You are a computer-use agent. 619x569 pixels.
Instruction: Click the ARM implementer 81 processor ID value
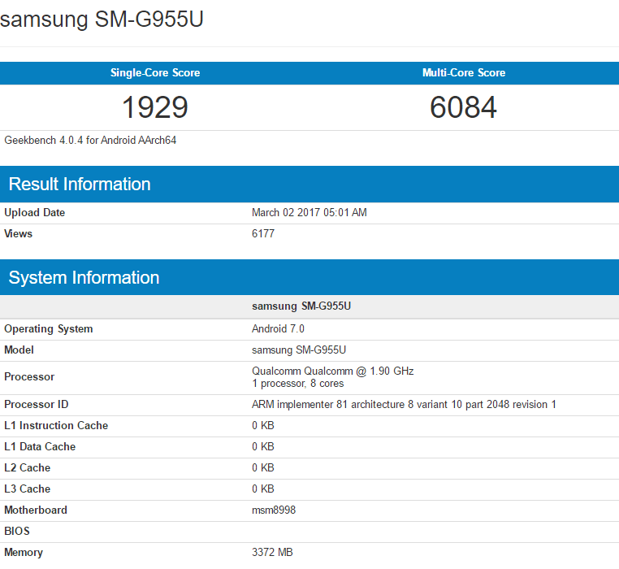[x=404, y=405]
